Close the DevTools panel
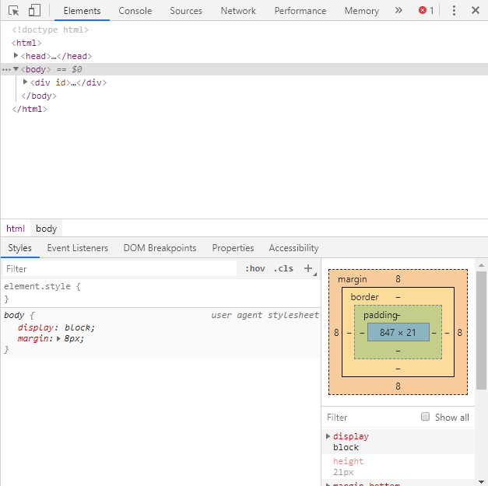Image resolution: width=488 pixels, height=486 pixels. (476, 11)
